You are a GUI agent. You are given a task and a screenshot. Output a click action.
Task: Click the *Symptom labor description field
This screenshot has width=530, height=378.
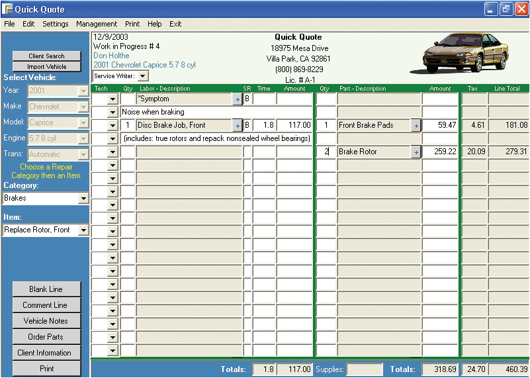[x=185, y=99]
